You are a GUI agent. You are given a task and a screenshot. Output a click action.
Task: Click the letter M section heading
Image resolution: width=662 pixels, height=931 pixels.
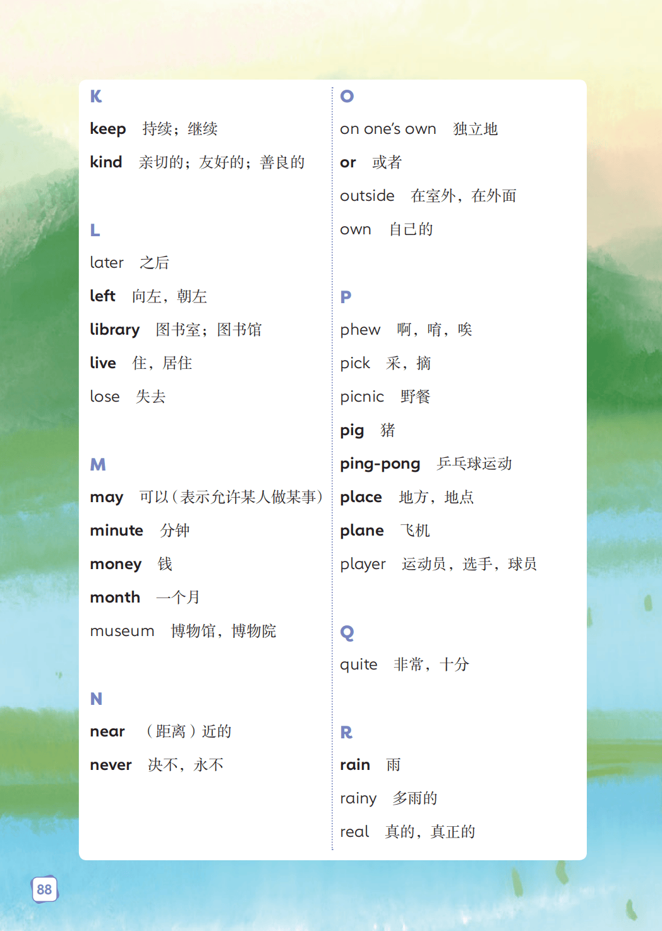pyautogui.click(x=98, y=465)
